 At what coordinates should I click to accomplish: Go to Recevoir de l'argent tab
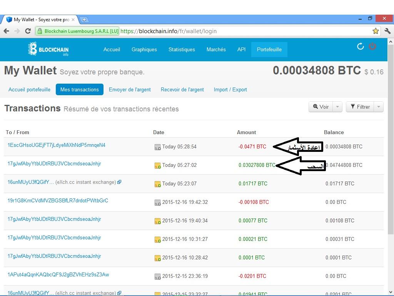[182, 89]
